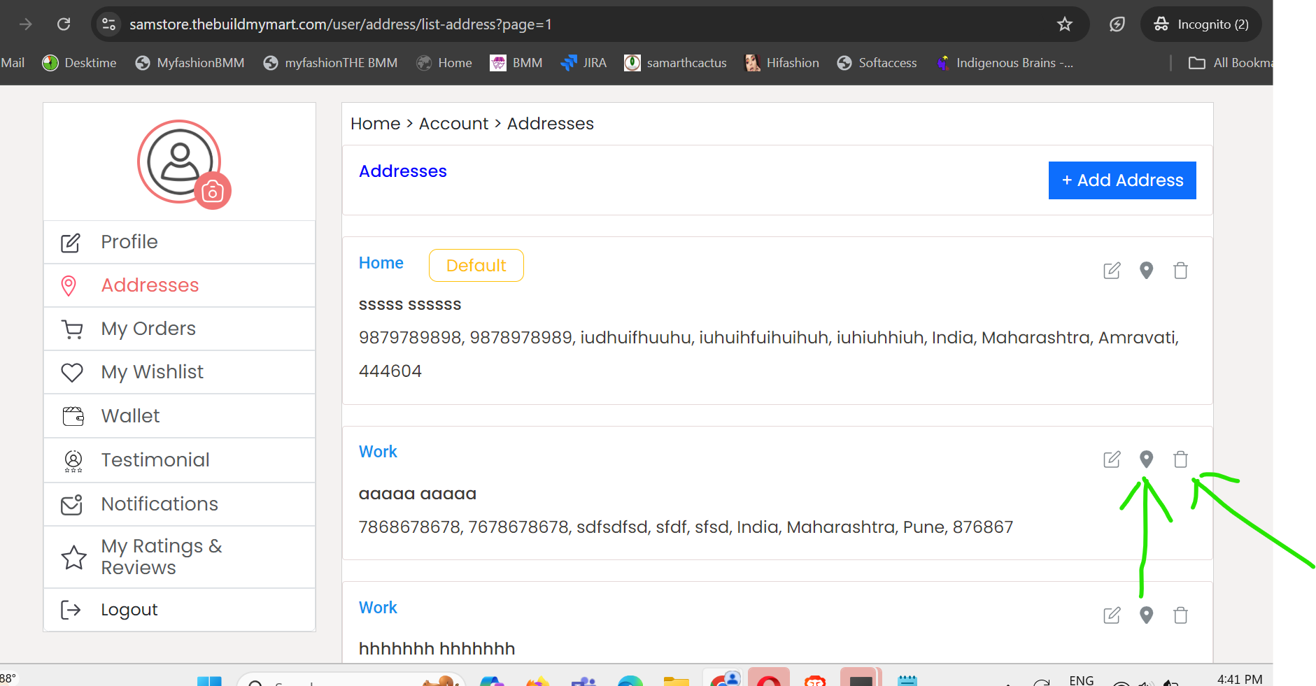
Task: Click Home in the breadcrumb
Action: [376, 124]
